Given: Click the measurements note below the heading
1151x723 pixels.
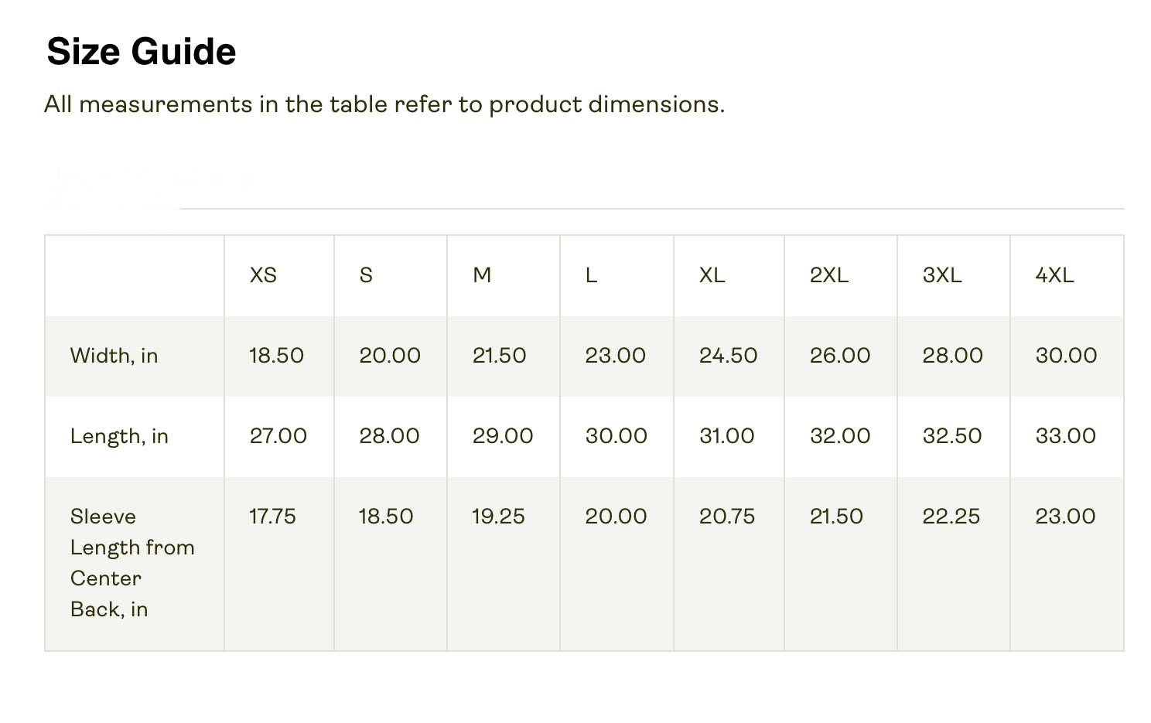Looking at the screenshot, I should (384, 104).
